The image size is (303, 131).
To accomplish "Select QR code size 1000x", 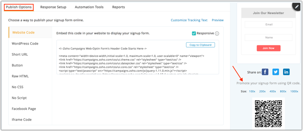I will click(x=294, y=91).
